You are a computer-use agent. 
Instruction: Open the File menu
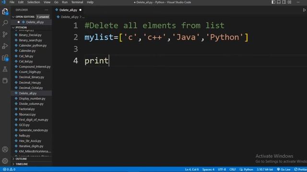pos(12,2)
